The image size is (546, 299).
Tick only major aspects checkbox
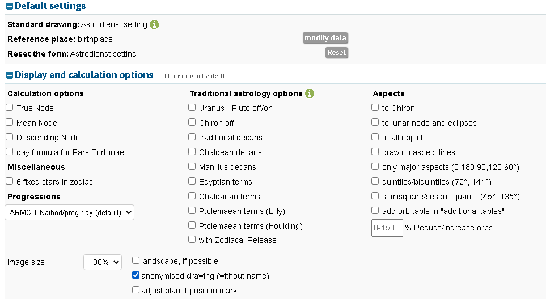(x=375, y=167)
